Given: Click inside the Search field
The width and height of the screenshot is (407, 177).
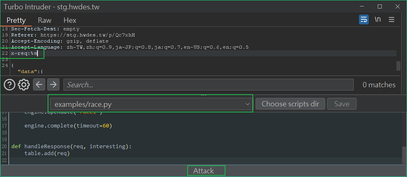Looking at the screenshot, I should (208, 84).
